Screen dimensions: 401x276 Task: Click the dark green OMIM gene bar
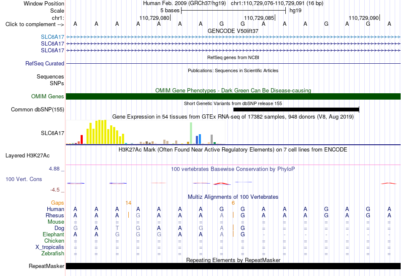pos(233,97)
